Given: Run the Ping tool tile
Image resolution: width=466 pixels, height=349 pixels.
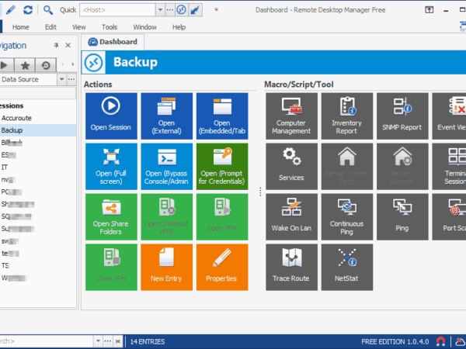Looking at the screenshot, I should click(x=402, y=217).
